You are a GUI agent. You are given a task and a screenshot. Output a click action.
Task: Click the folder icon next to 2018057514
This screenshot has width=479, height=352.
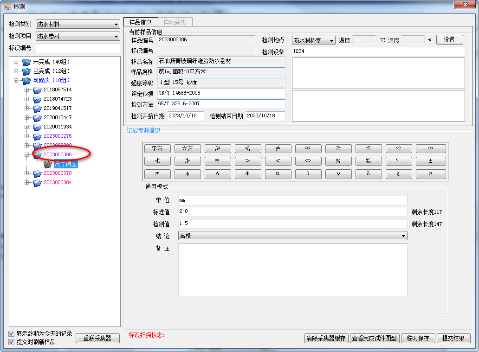coord(38,90)
